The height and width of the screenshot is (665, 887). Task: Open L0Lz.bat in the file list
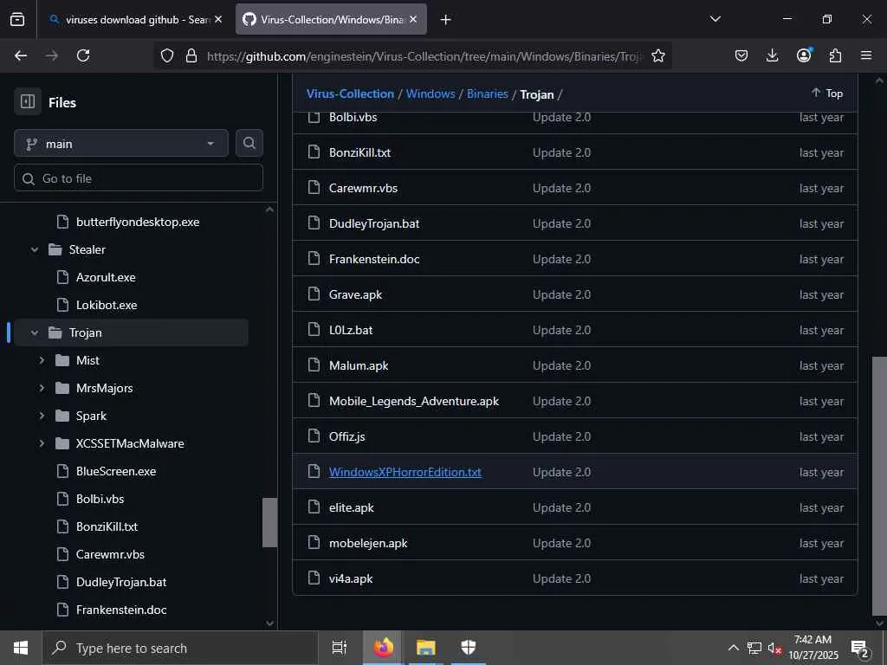point(351,330)
